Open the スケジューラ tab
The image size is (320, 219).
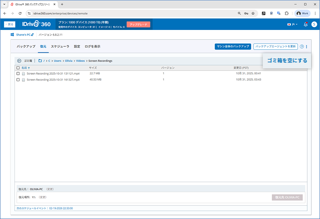coord(60,47)
